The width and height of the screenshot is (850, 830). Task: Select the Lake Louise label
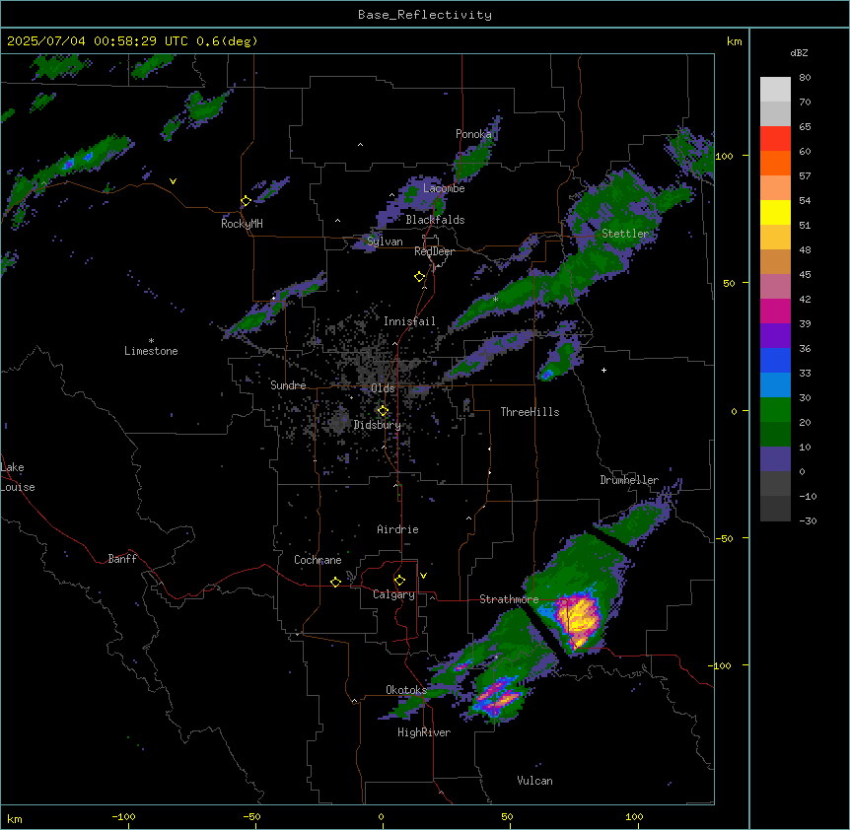tap(16, 477)
